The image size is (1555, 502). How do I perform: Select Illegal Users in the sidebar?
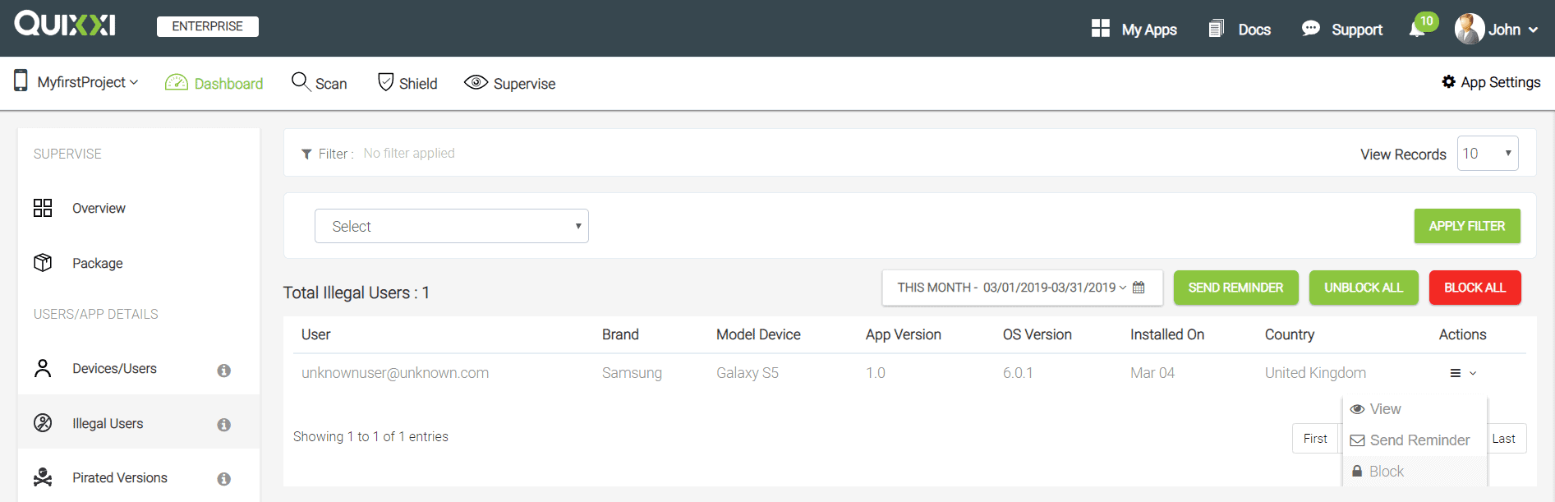pos(108,424)
